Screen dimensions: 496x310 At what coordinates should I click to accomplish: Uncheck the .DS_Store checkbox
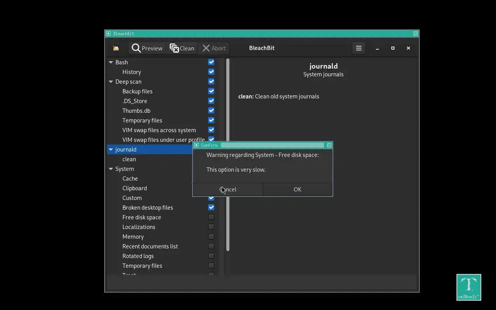(x=211, y=101)
